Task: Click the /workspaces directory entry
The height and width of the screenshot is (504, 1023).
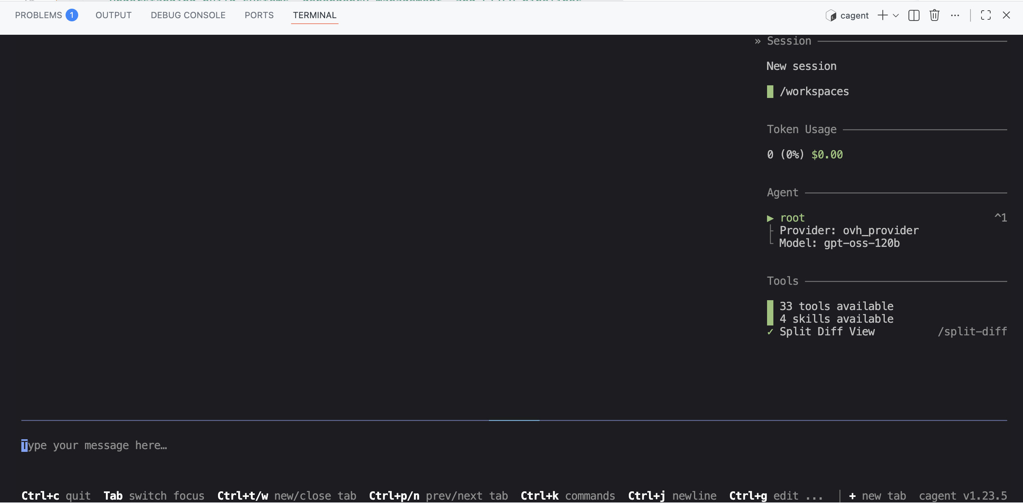Action: [x=814, y=92]
